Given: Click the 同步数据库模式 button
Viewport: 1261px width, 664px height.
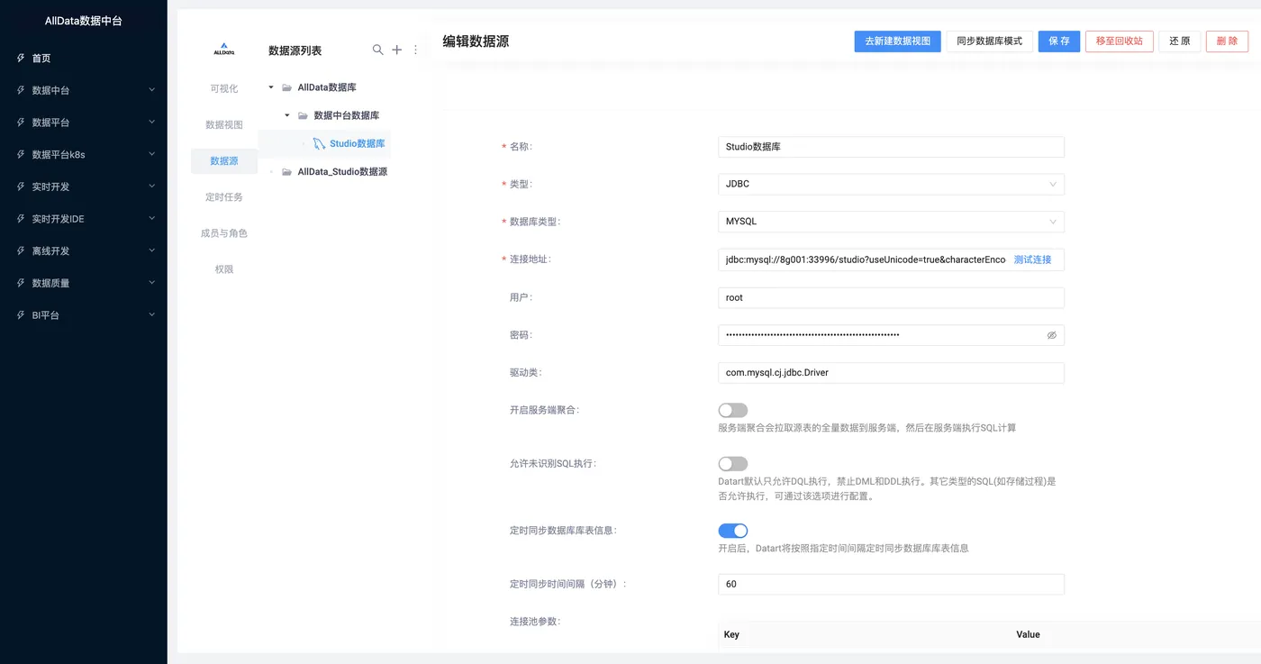Looking at the screenshot, I should click(989, 41).
